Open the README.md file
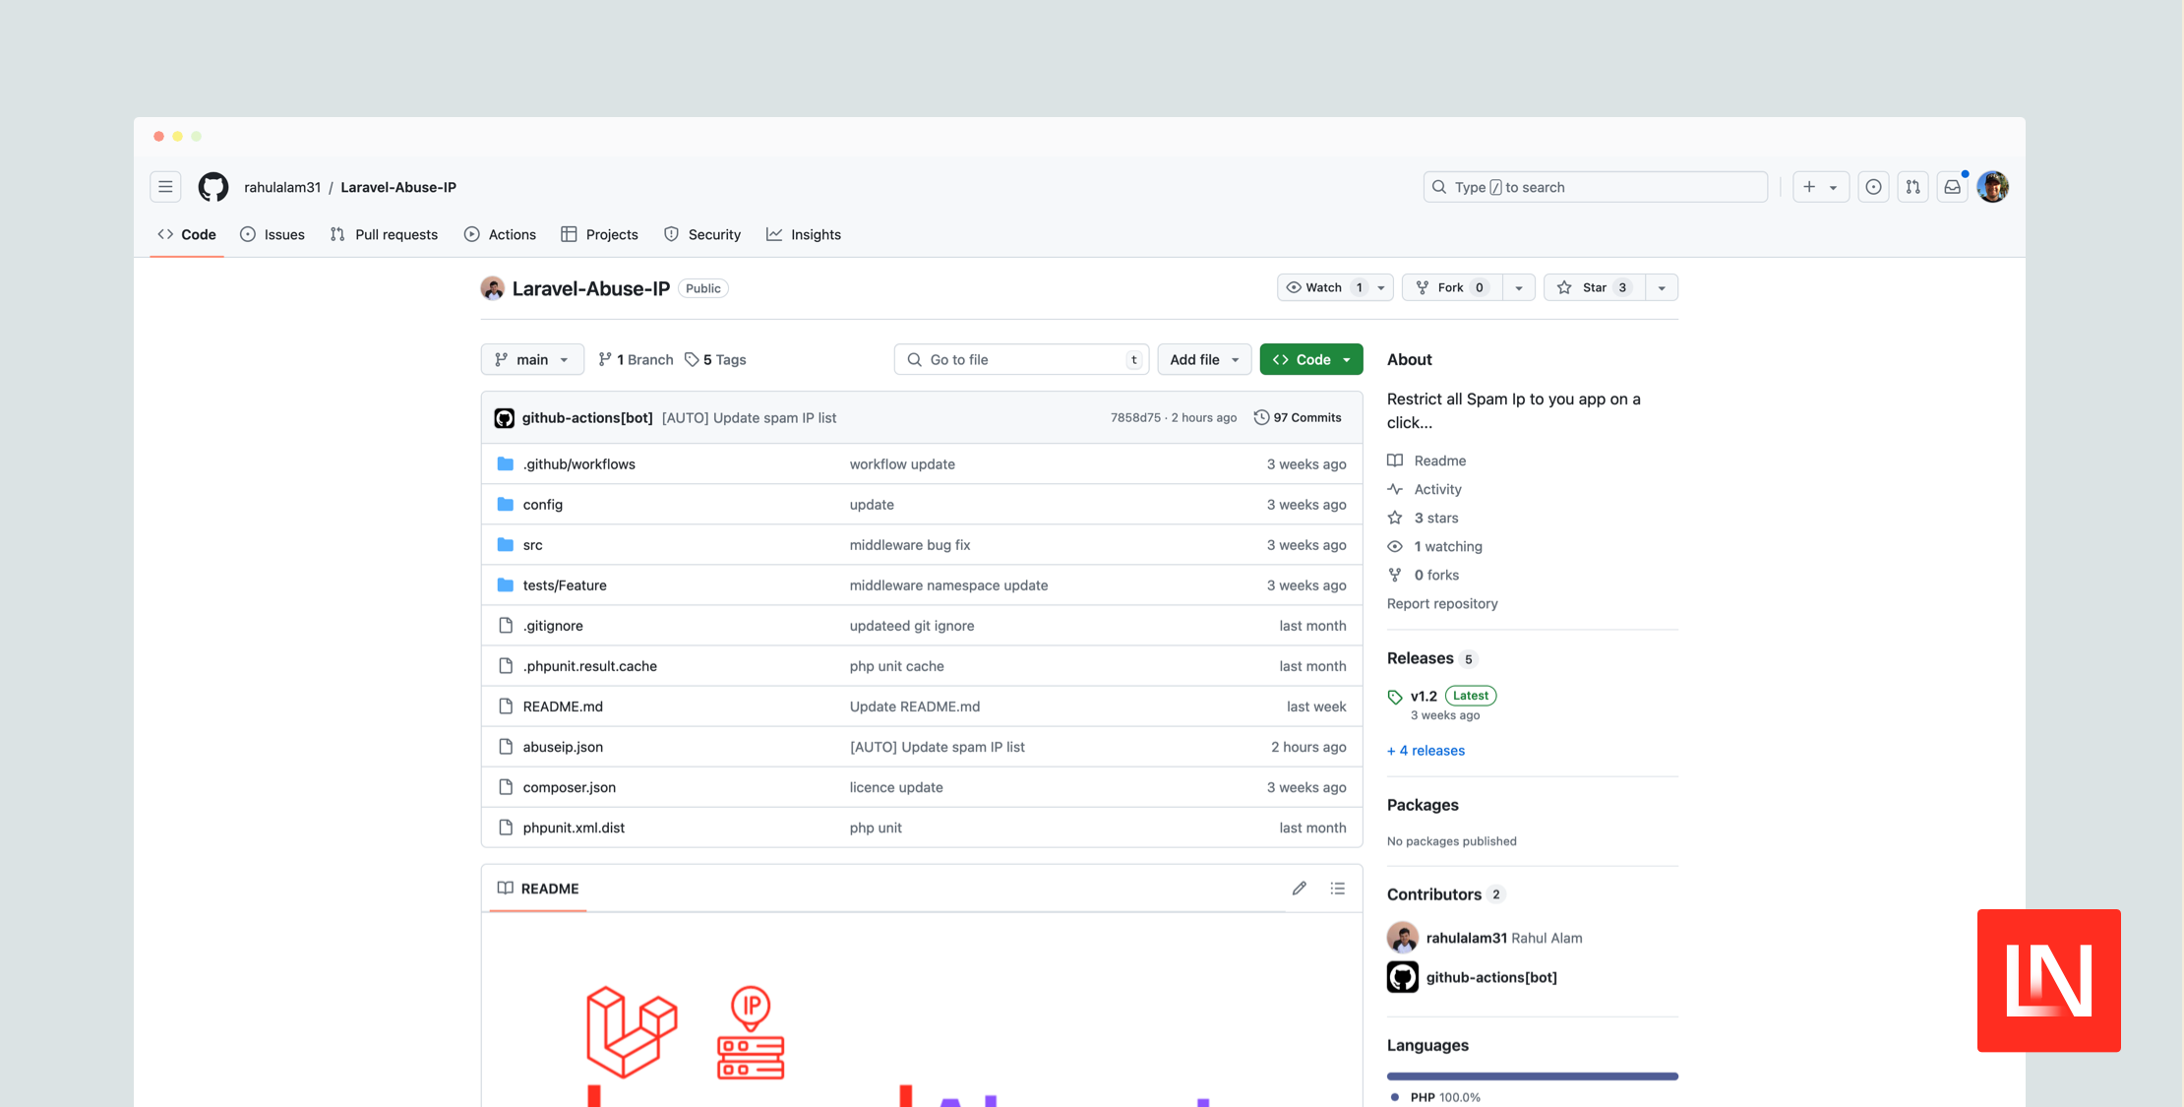 pos(563,707)
